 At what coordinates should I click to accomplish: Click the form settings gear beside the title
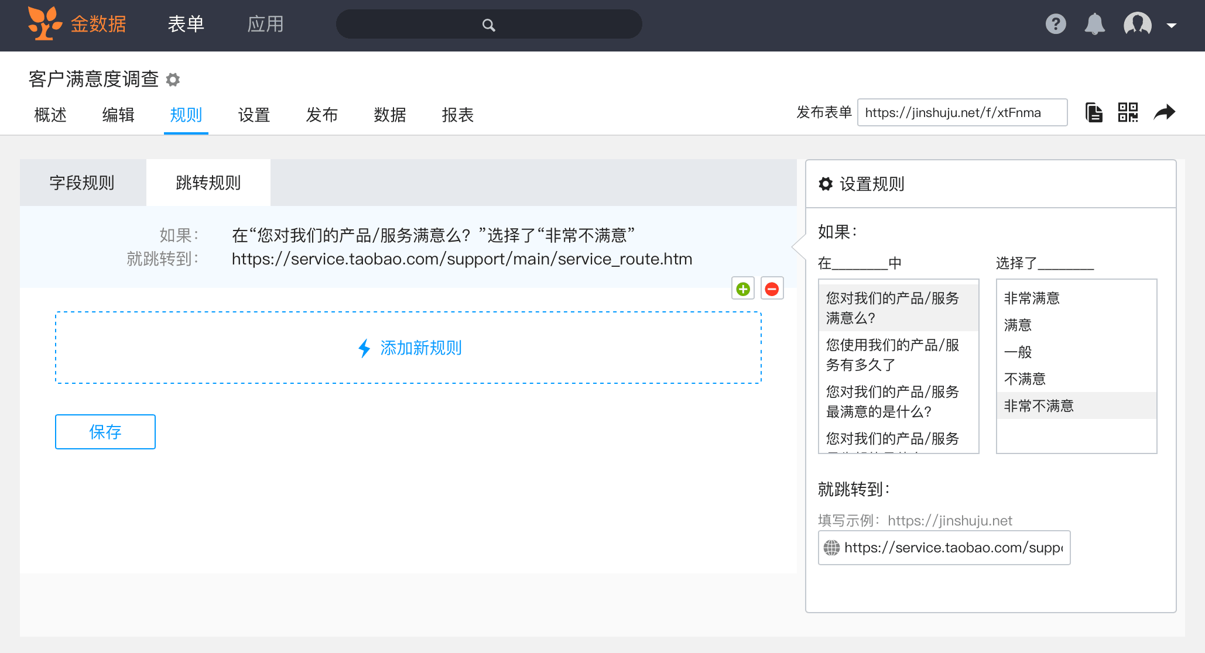[173, 80]
